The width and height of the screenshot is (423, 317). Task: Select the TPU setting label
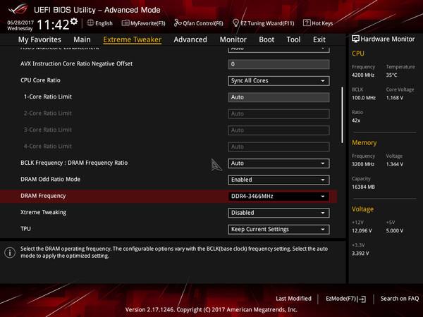tap(25, 229)
